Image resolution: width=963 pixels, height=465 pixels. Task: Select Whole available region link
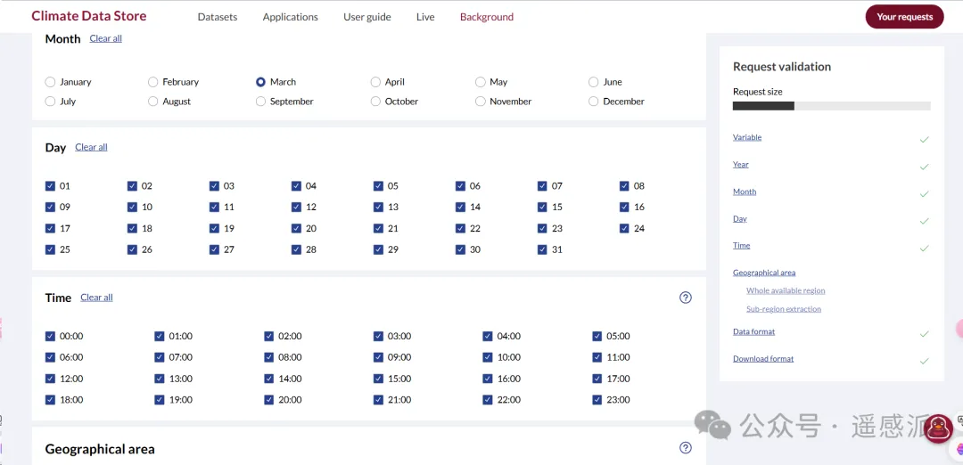click(786, 290)
